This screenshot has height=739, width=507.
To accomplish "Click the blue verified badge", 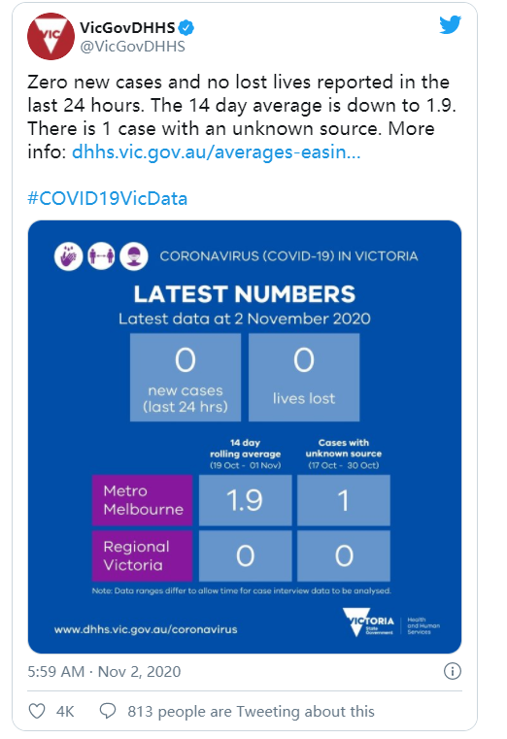I will tap(186, 28).
